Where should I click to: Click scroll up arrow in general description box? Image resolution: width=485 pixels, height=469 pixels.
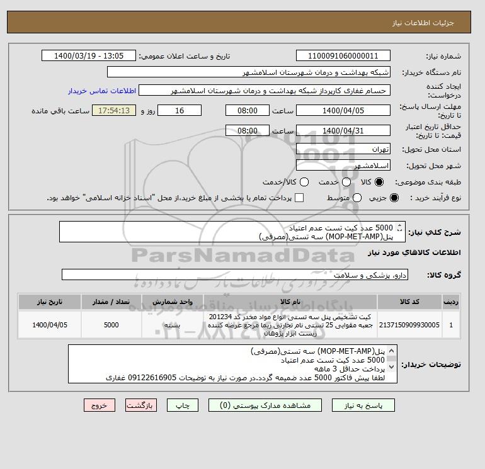pos(399,226)
